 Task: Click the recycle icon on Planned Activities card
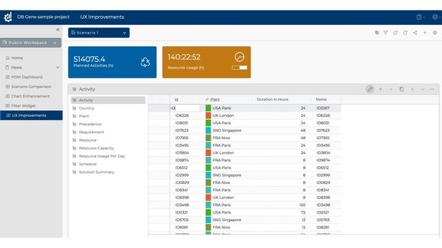[145, 62]
